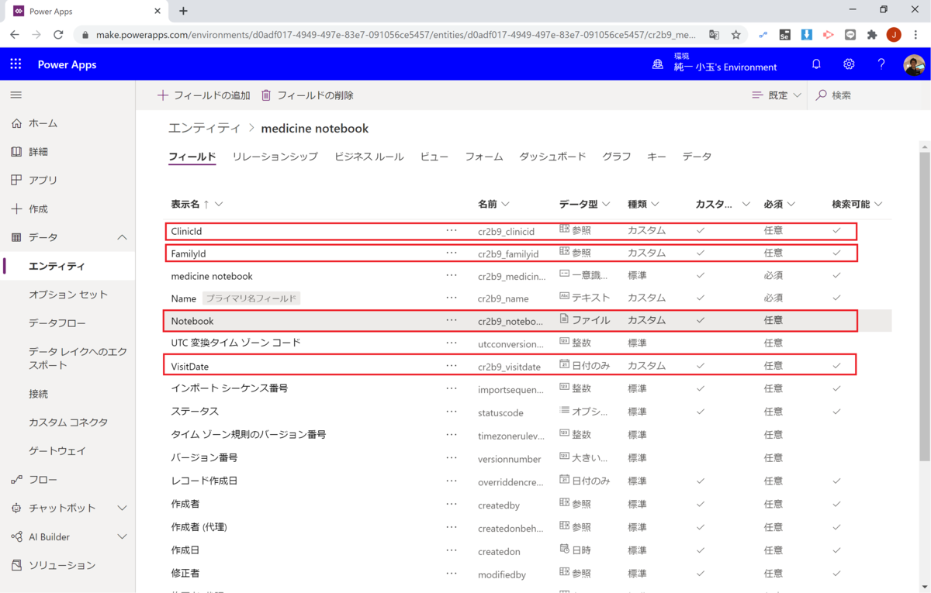Open notifications via the bell icon
931x593 pixels.
(x=816, y=64)
